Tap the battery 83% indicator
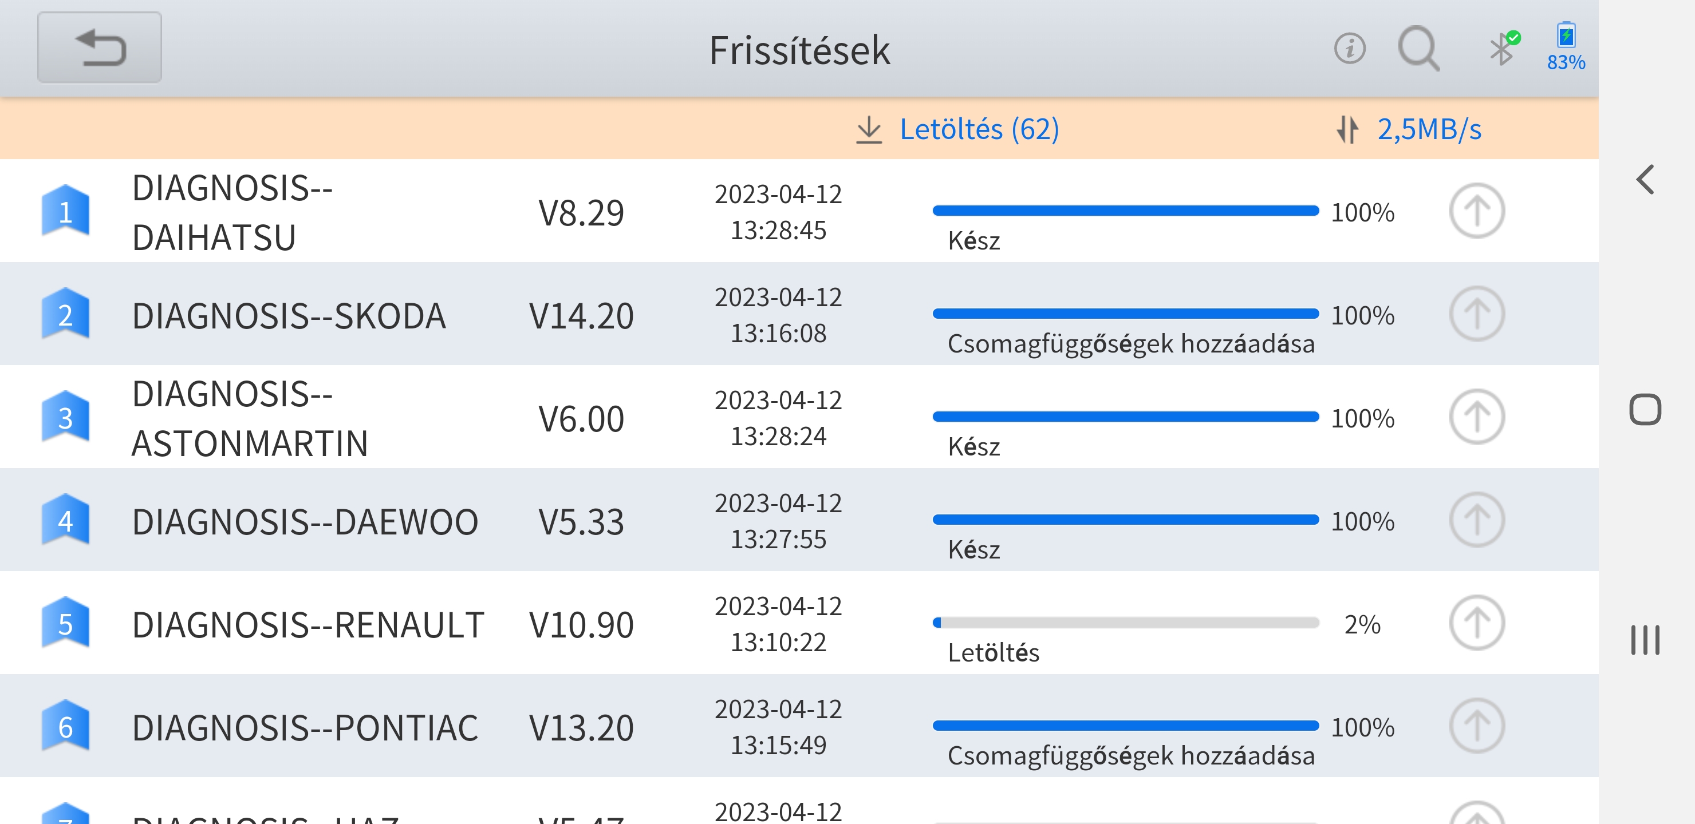Image resolution: width=1695 pixels, height=824 pixels. click(1566, 47)
